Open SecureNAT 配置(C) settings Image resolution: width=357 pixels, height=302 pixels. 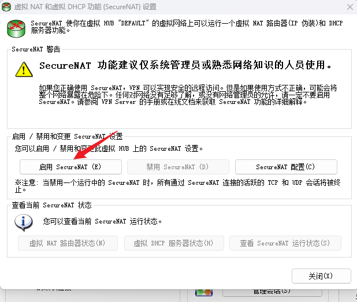(x=285, y=167)
